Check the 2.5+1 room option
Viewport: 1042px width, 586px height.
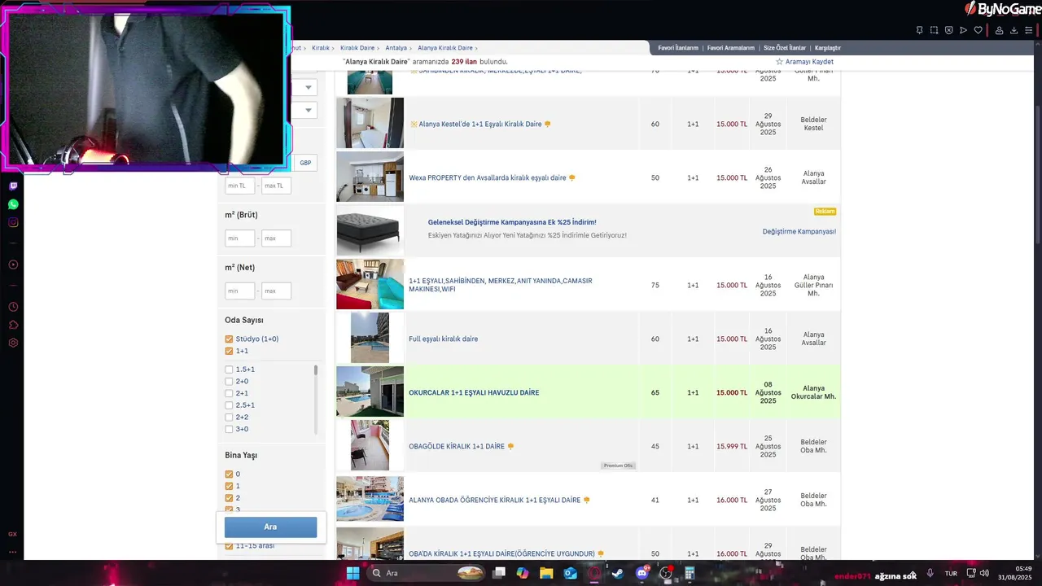229,405
